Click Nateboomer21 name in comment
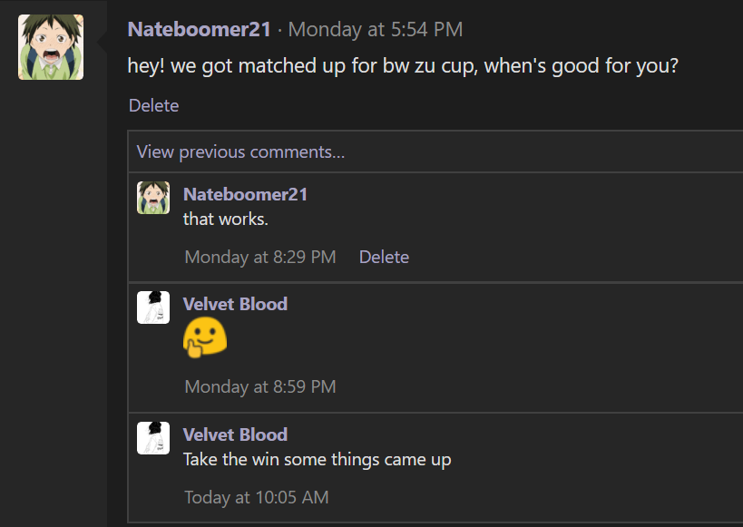743x527 pixels. [x=246, y=194]
